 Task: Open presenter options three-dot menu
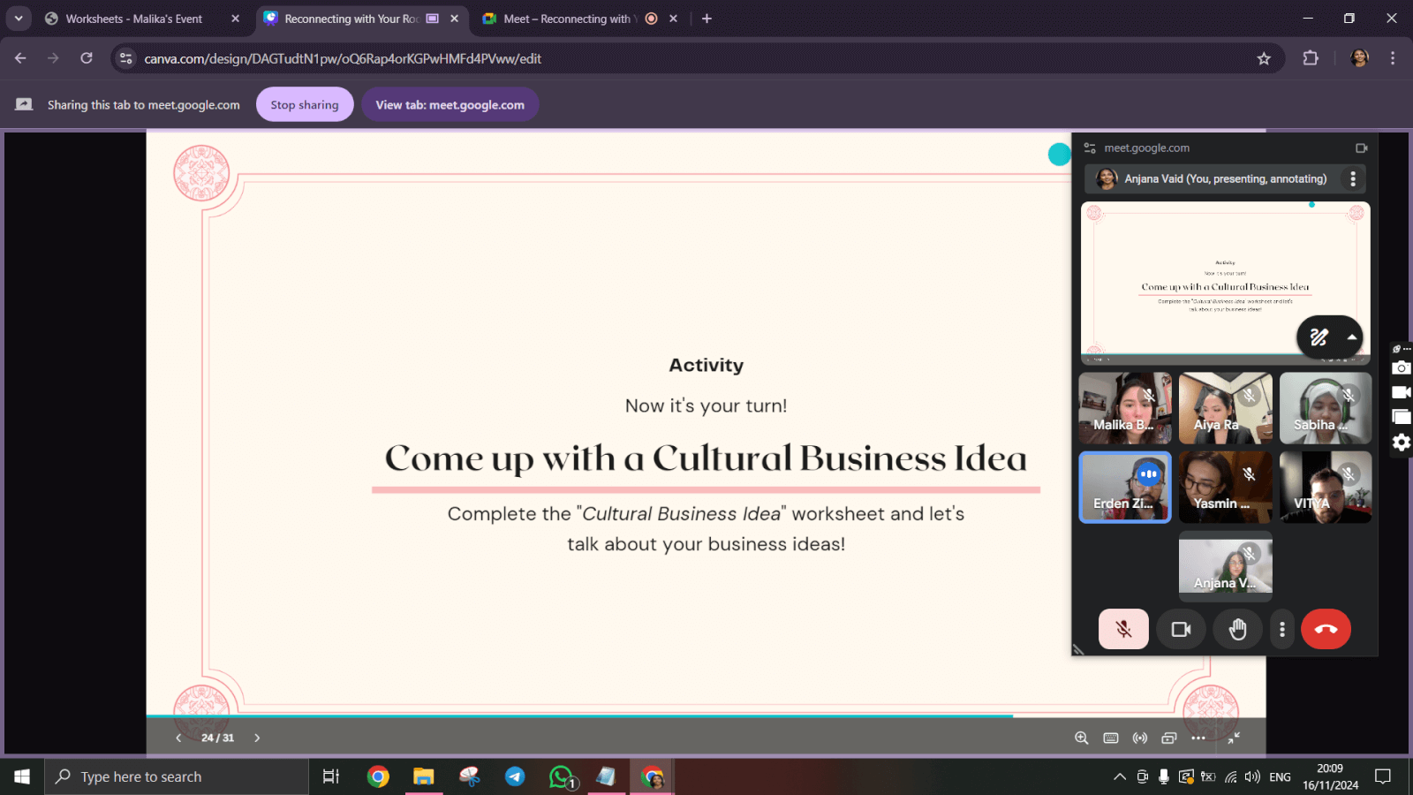click(1353, 178)
